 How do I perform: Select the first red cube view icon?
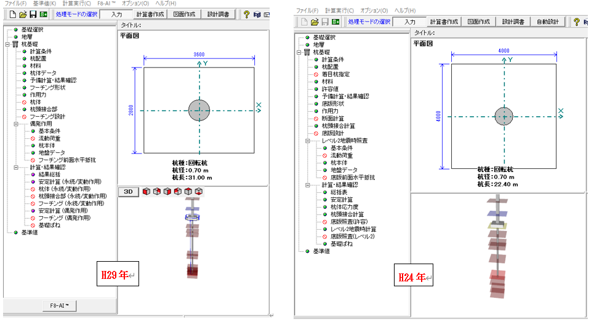pos(146,192)
